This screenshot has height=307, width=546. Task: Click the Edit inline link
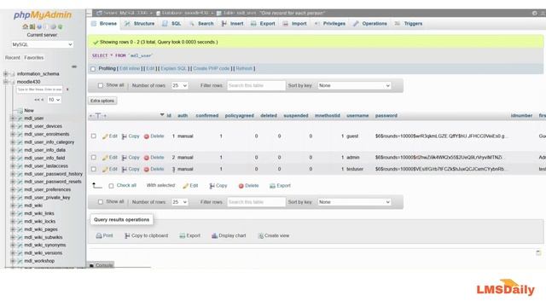(130, 68)
